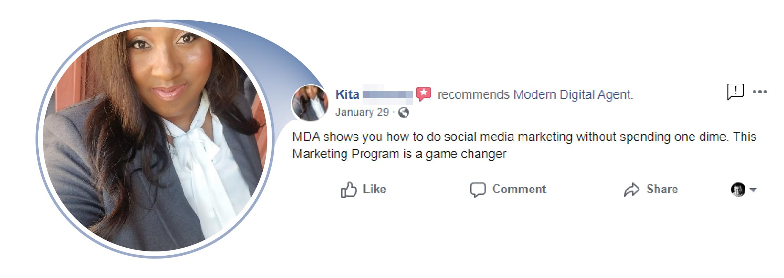
Task: Click the Share button label
Action: click(x=662, y=189)
